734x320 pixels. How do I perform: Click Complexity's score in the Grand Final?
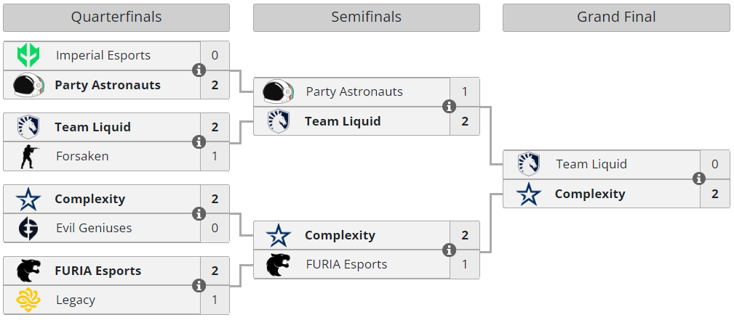(714, 194)
